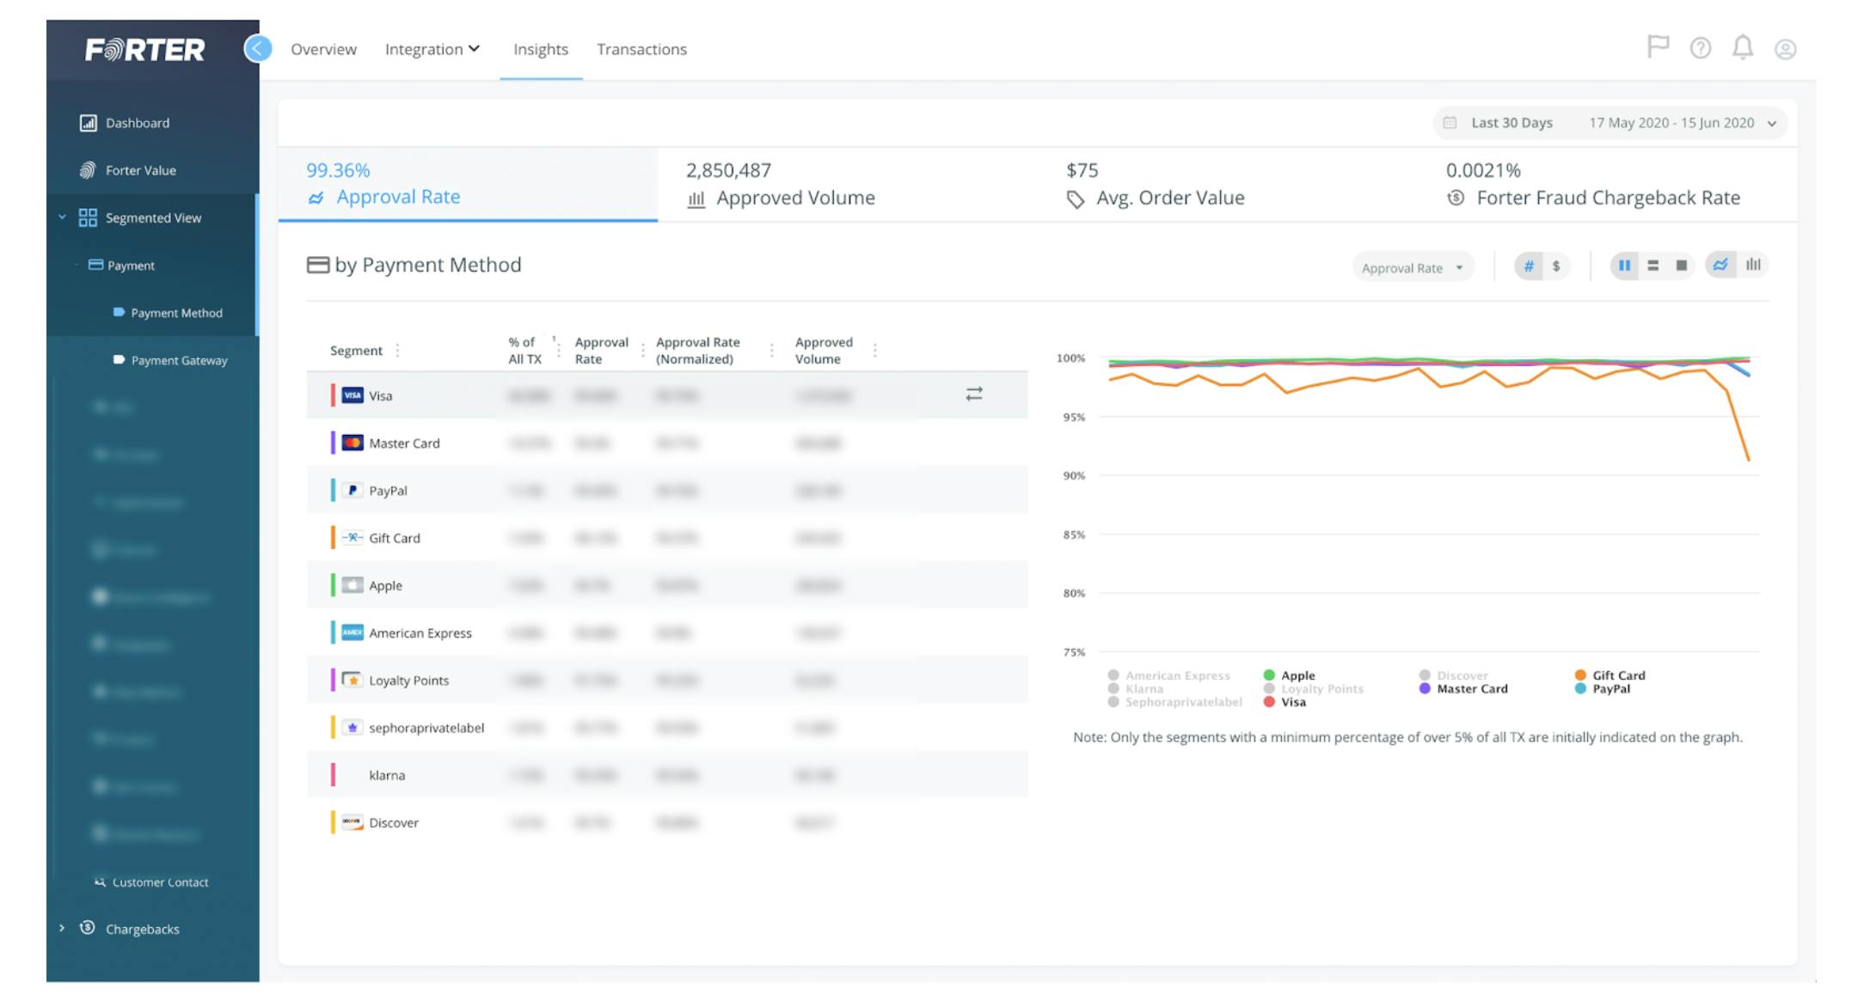This screenshot has height=996, width=1852.
Task: Expand the Integration menu
Action: (432, 49)
